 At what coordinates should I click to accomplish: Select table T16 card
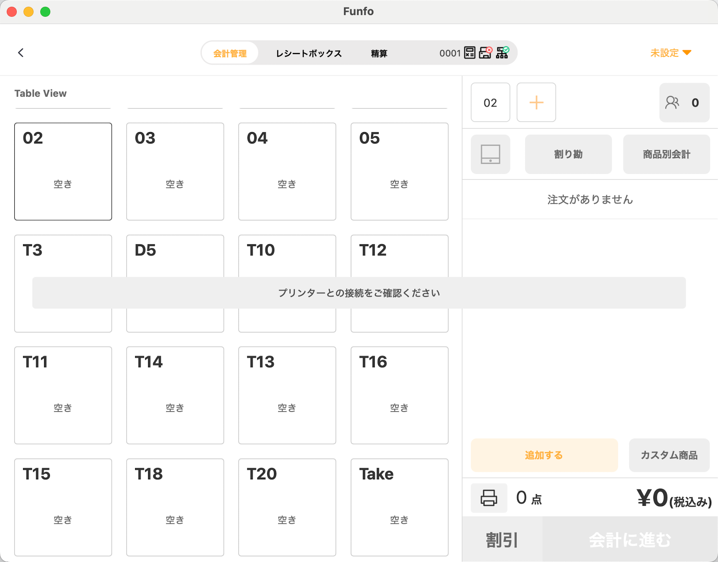pos(399,395)
